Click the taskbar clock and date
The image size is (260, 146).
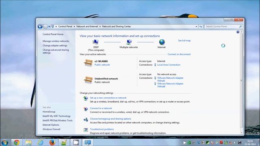pyautogui.click(x=250, y=142)
